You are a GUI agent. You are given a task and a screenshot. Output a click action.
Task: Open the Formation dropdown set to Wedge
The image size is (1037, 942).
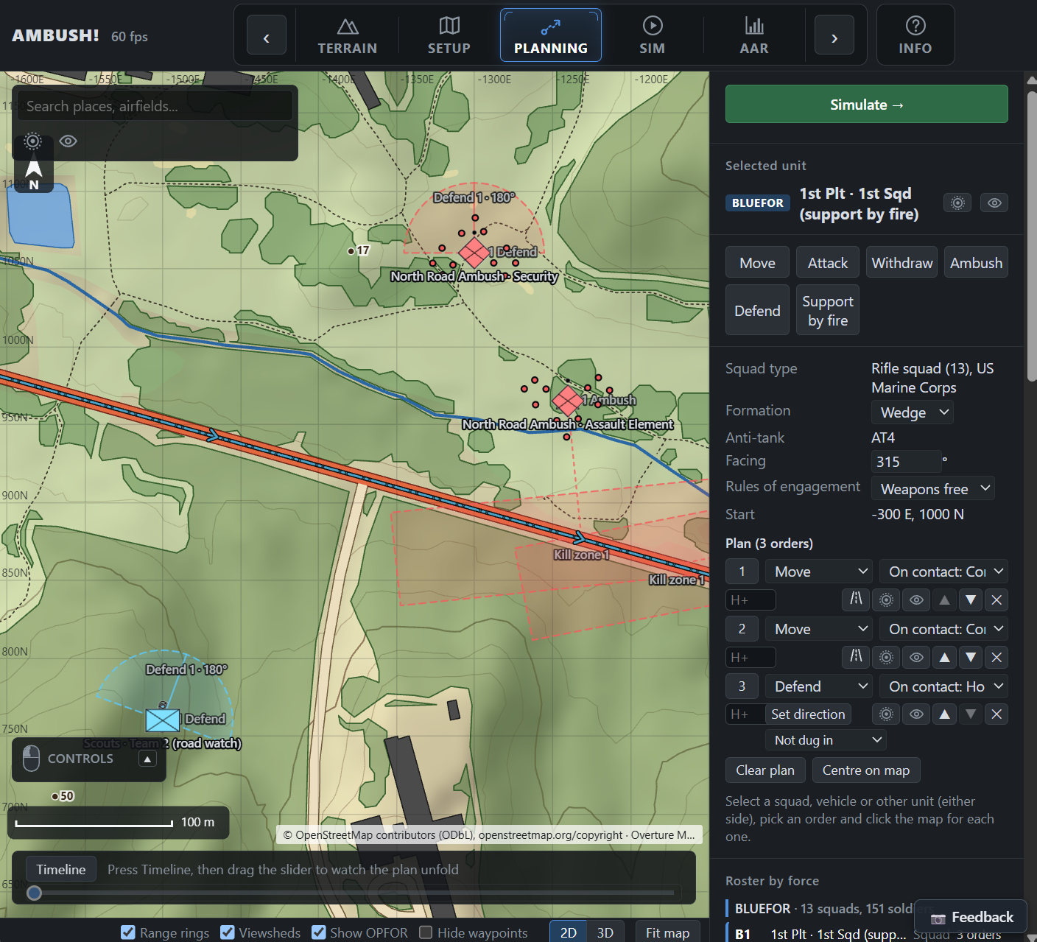click(913, 412)
